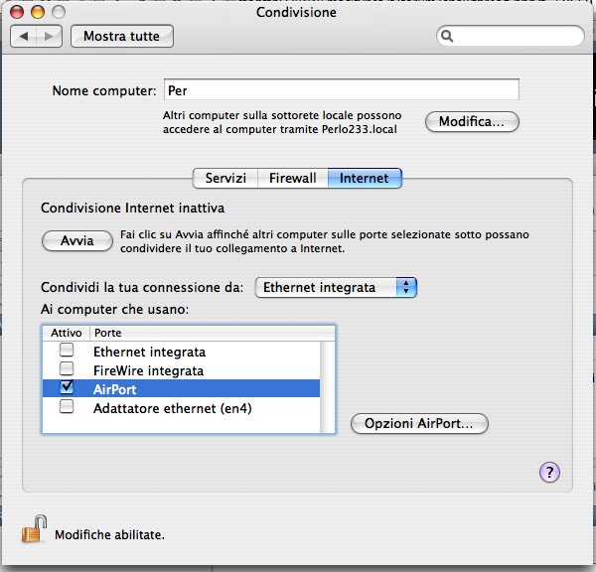
Task: Open Opzioni AirPort... settings
Action: [419, 424]
